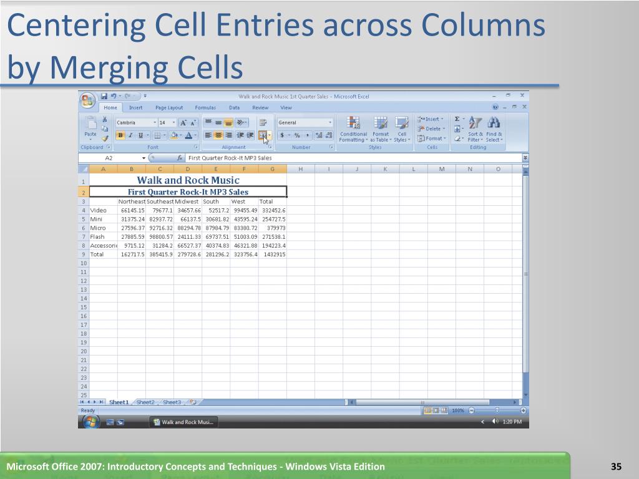This screenshot has width=639, height=479.
Task: Increase font size with Grow Font
Action: coord(183,123)
